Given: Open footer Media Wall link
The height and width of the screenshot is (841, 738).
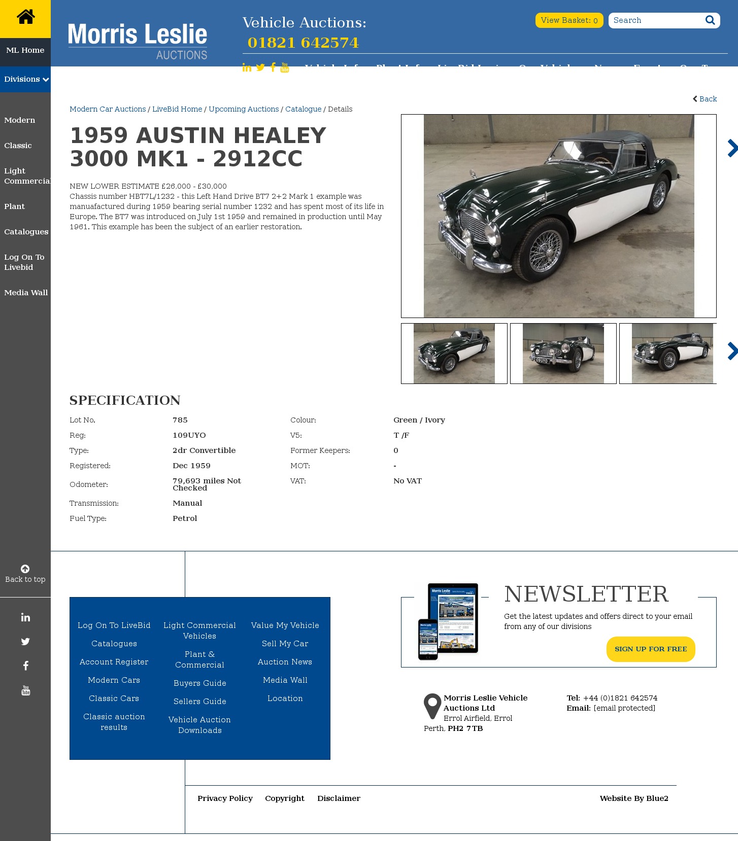Looking at the screenshot, I should pos(285,680).
